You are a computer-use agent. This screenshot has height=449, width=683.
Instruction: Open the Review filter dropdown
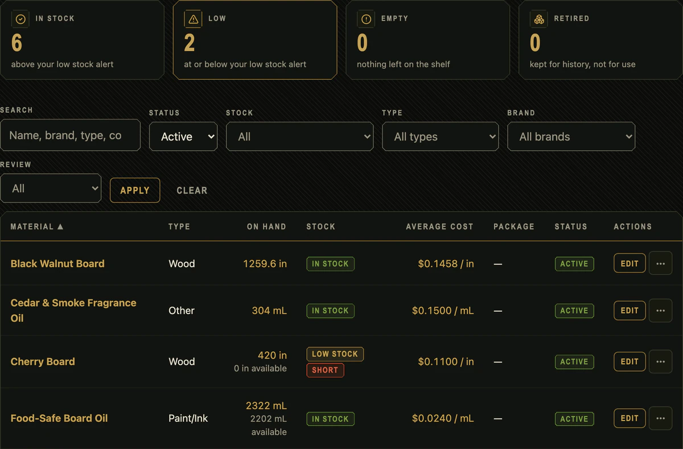pyautogui.click(x=51, y=188)
